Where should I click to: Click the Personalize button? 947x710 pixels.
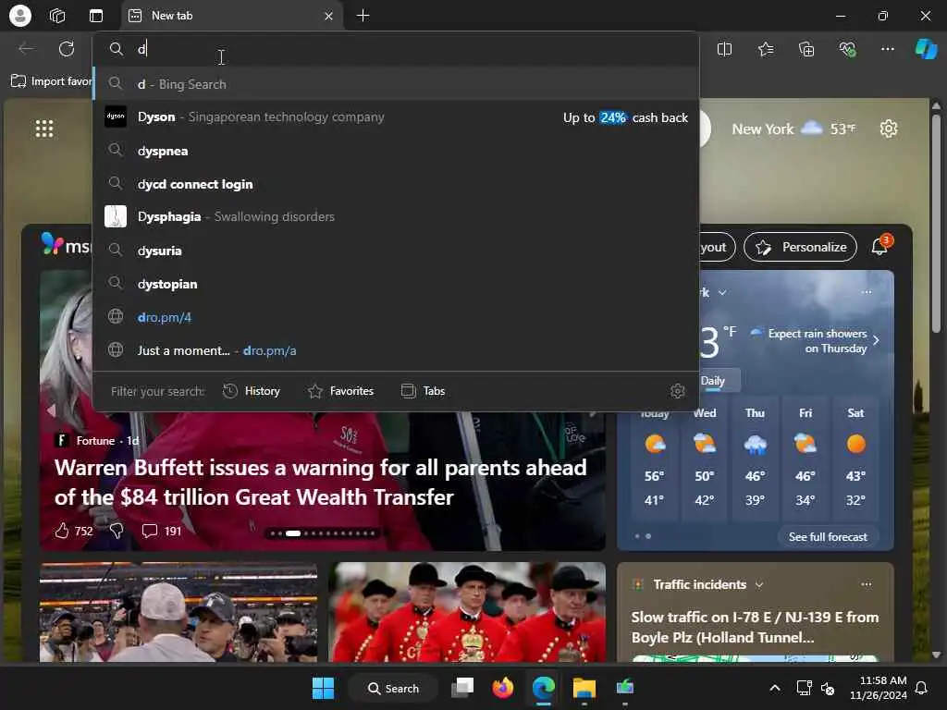[800, 247]
